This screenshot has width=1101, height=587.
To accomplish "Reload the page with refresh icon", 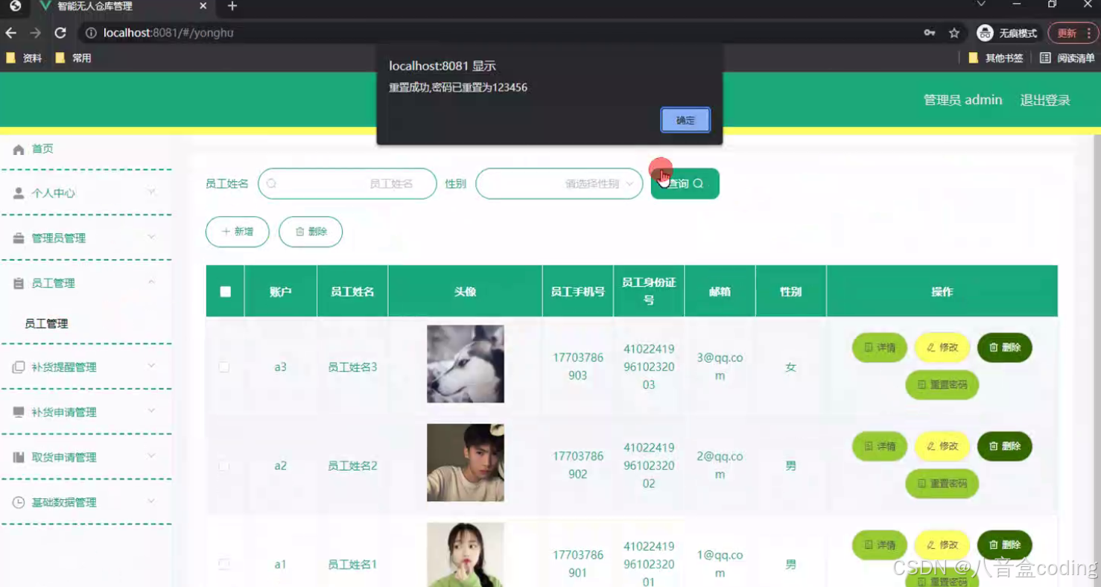I will tap(60, 33).
